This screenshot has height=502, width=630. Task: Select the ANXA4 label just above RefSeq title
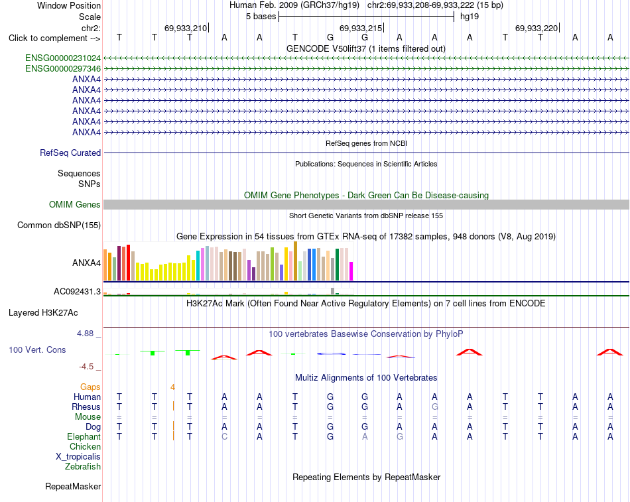[x=86, y=132]
